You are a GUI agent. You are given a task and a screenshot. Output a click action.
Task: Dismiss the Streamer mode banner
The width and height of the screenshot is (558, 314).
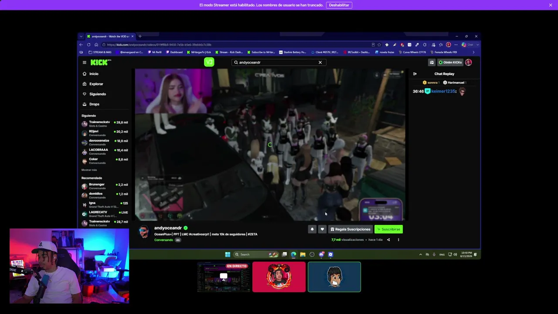(x=551, y=5)
